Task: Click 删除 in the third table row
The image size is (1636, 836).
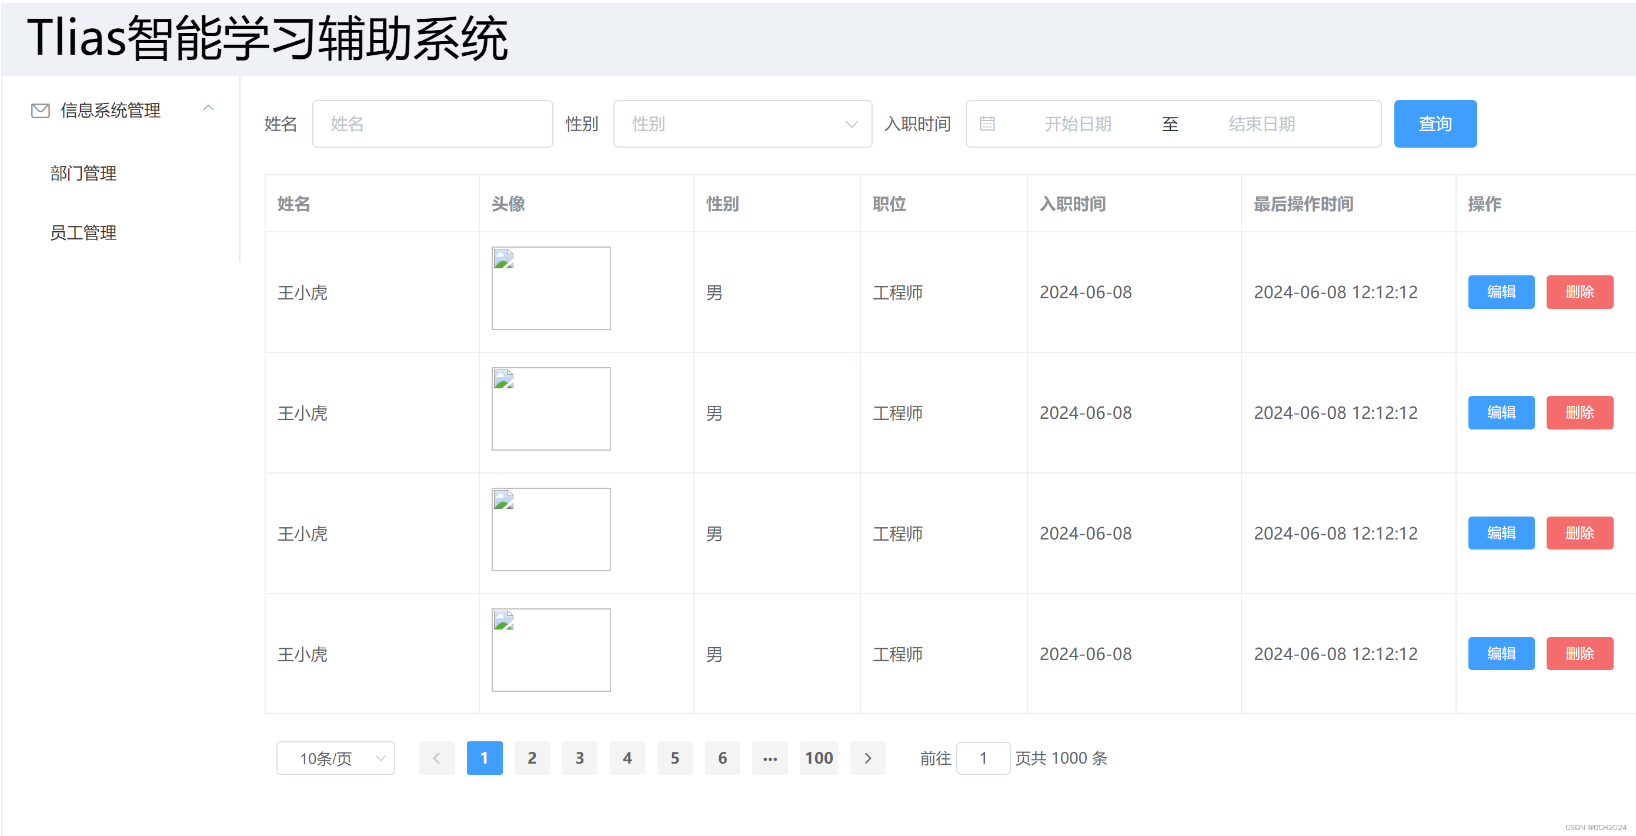Action: click(1580, 533)
